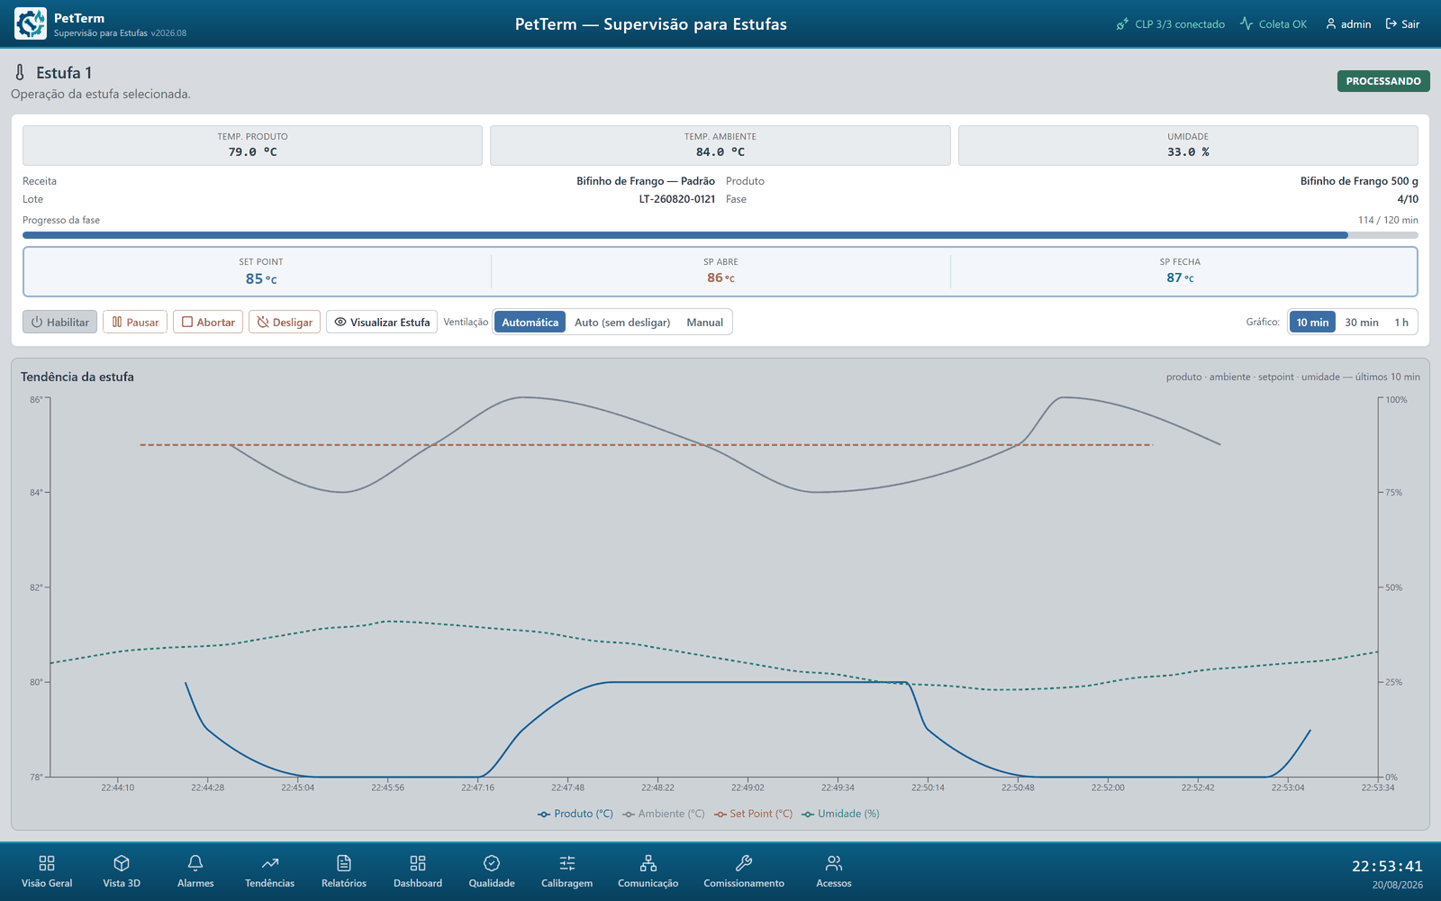Open Alarmes bell icon

coord(195,863)
